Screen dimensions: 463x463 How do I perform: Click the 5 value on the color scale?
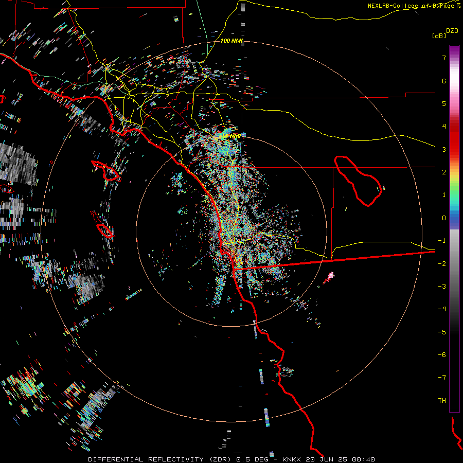[x=444, y=103]
